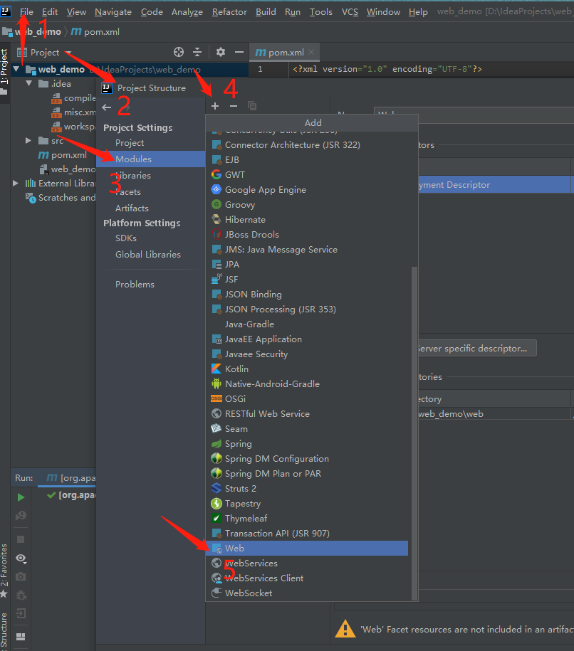Choose JSF from Add list
Screen dimensions: 574x651
click(x=308, y=280)
